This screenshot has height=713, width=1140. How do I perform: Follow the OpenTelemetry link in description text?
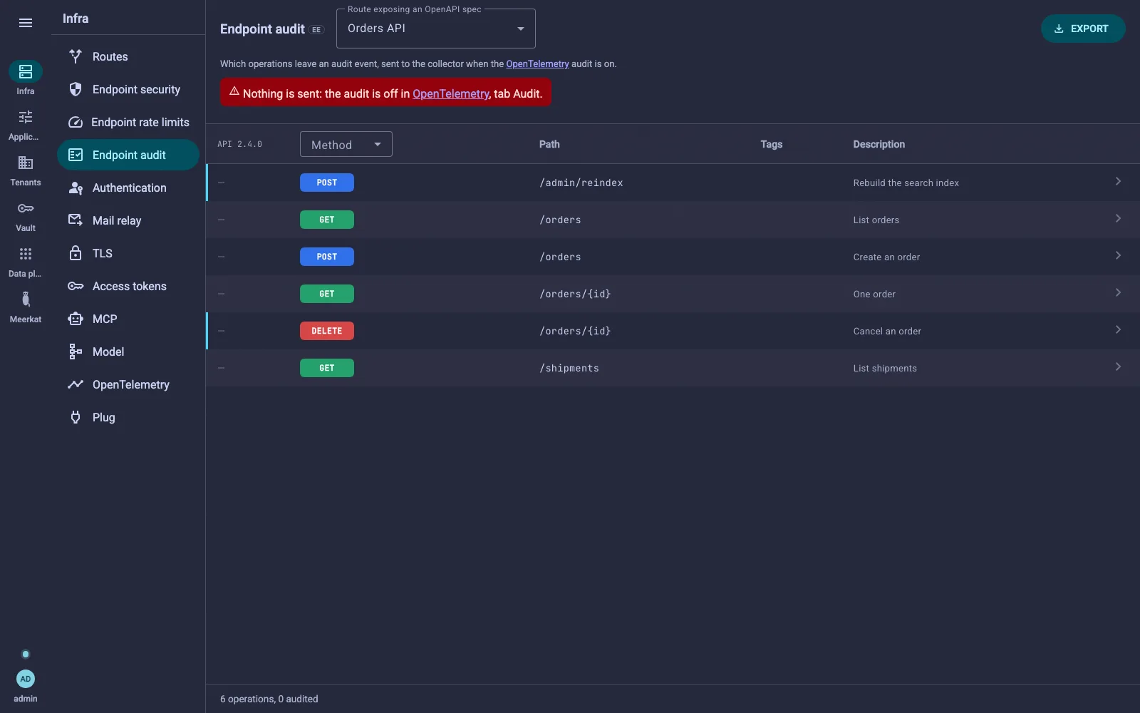[537, 63]
